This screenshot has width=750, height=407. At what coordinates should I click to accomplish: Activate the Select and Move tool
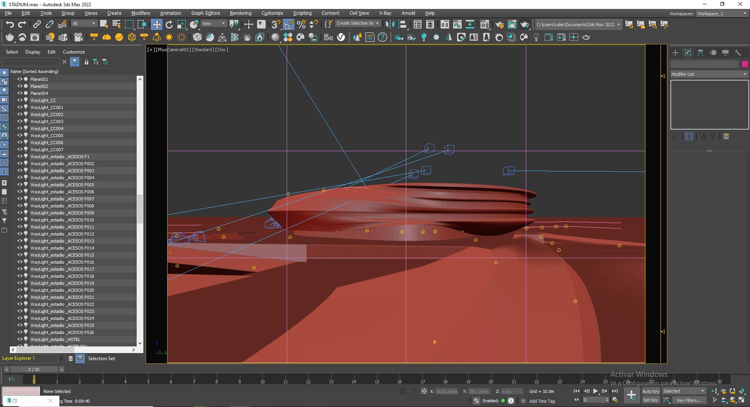click(x=157, y=25)
